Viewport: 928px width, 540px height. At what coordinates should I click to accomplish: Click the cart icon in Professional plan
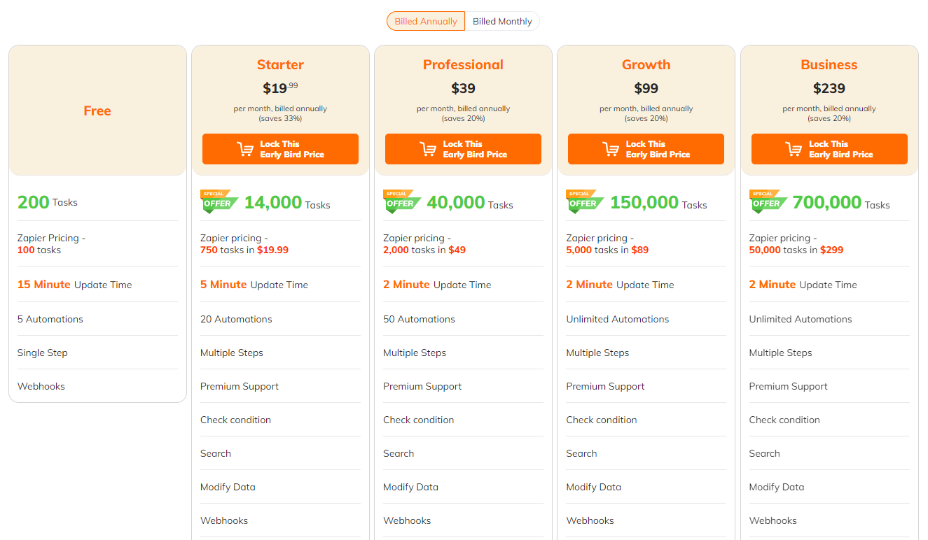coord(428,149)
